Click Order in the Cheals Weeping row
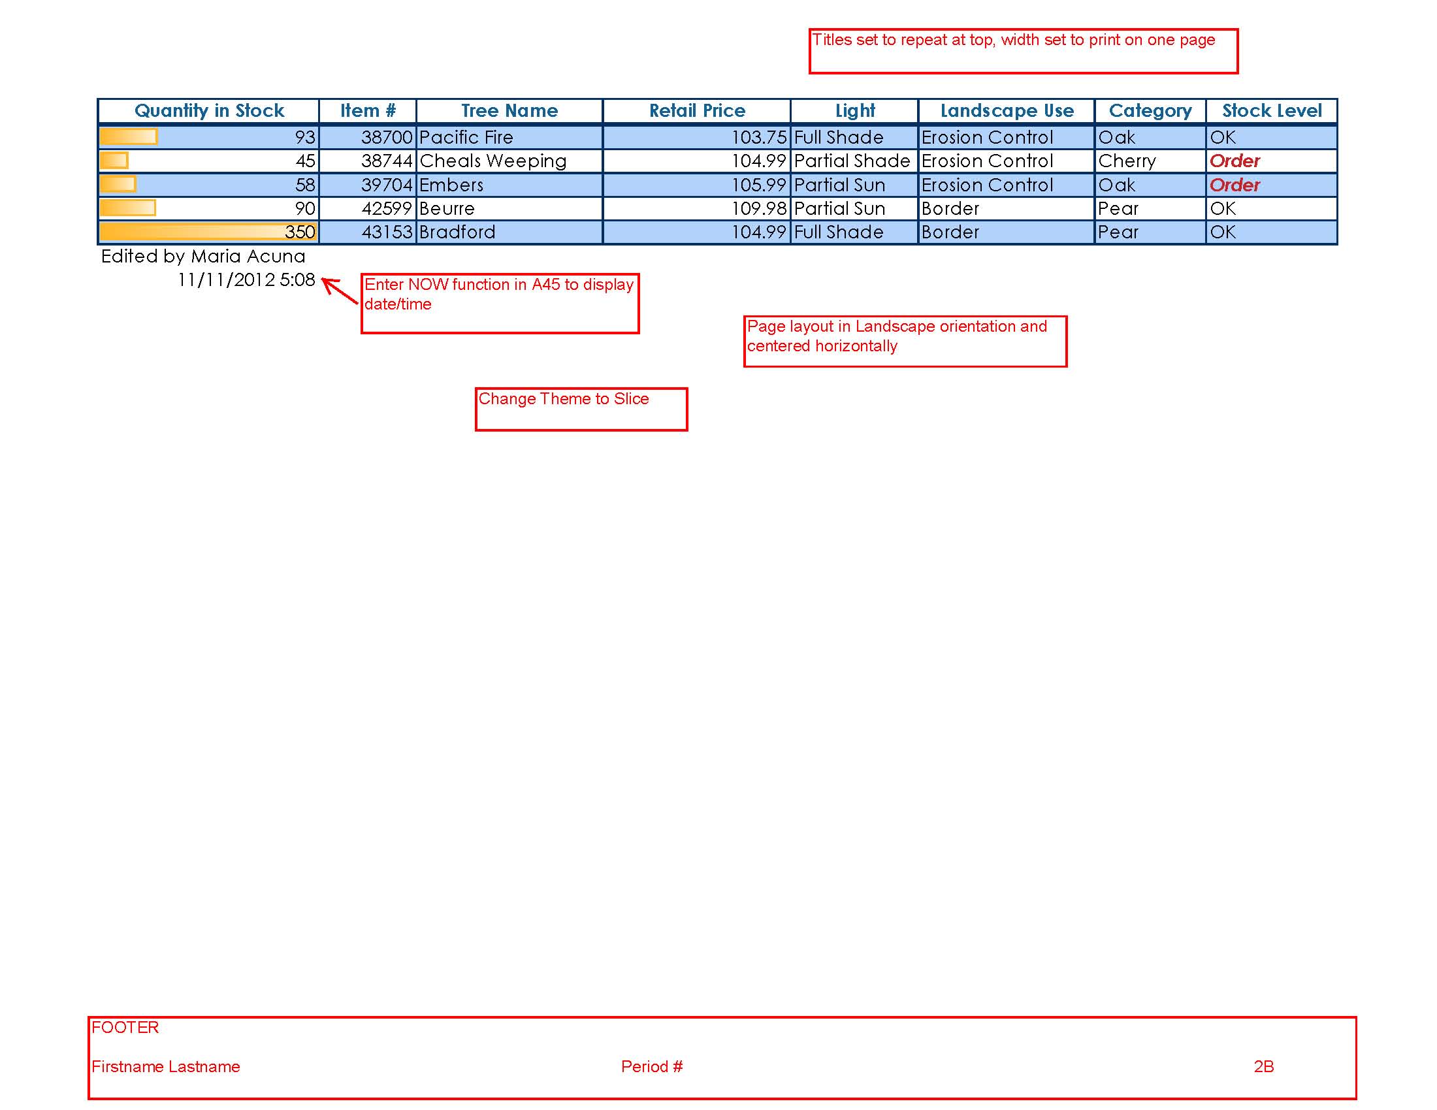1437x1110 pixels. click(x=1272, y=161)
